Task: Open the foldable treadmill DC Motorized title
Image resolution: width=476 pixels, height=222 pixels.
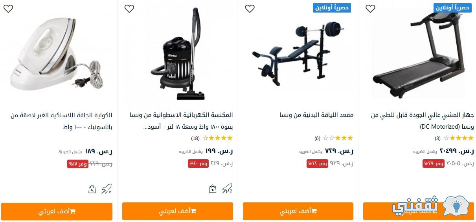Action: tap(423, 121)
